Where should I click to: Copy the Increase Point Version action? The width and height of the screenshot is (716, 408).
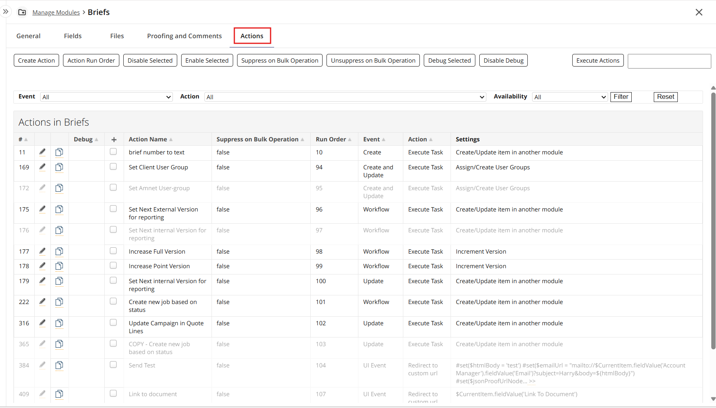pos(59,266)
